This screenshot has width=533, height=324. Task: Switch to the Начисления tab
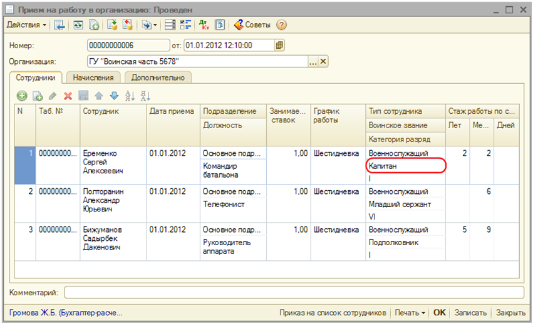click(x=93, y=78)
